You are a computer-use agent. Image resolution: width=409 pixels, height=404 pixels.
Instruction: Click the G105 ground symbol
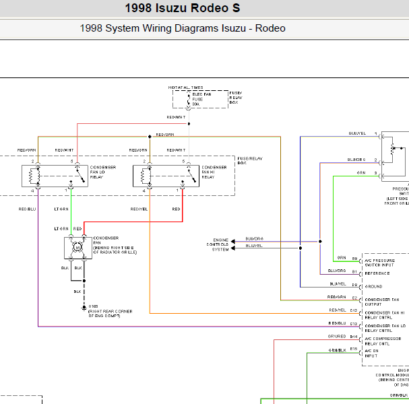tap(84, 308)
